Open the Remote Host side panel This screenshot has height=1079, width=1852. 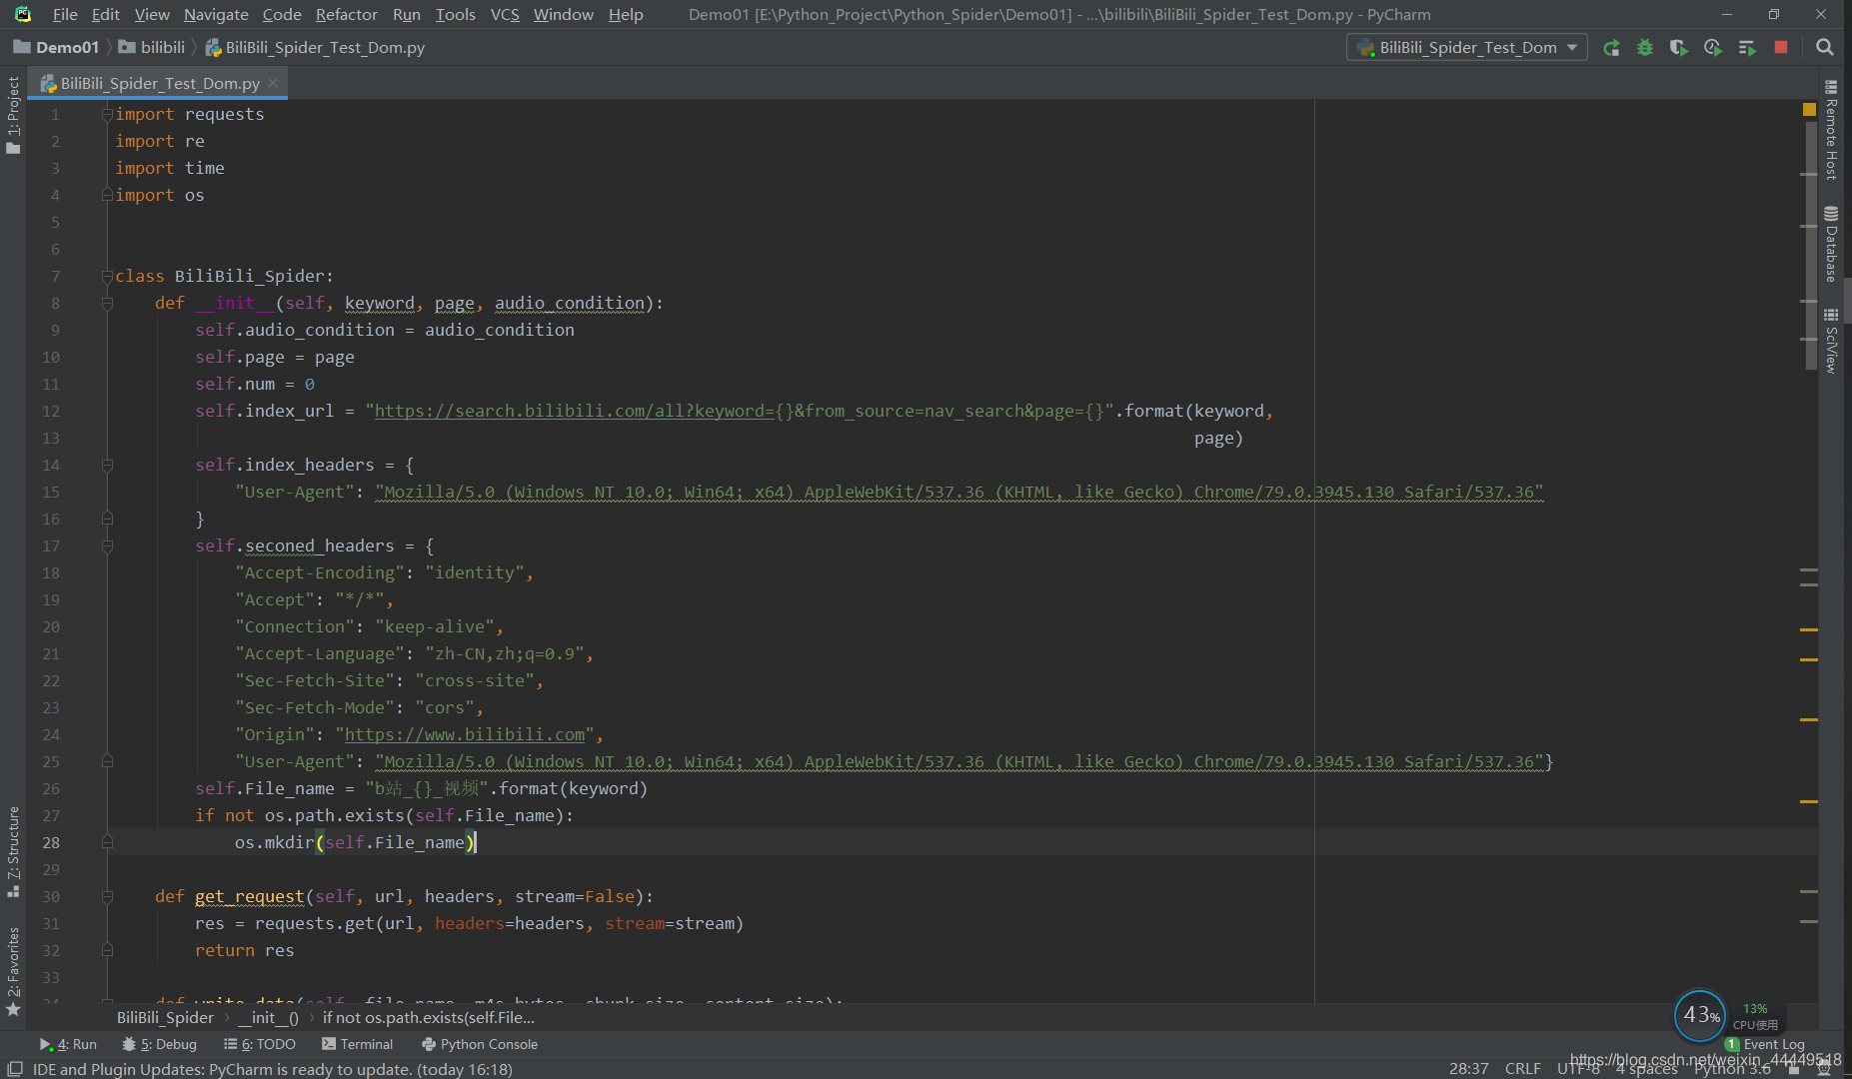(1831, 130)
